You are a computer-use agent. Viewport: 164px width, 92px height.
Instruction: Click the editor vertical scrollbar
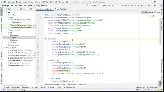click(160, 31)
